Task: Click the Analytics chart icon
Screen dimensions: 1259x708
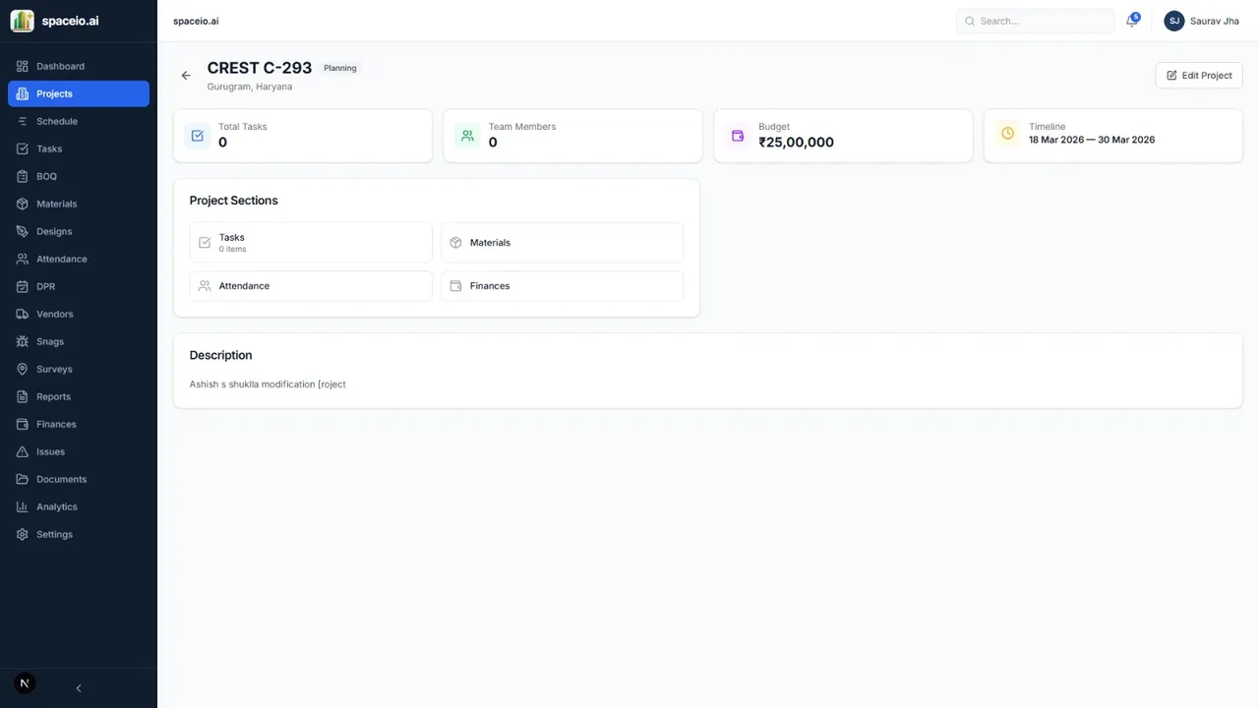Action: 23,506
